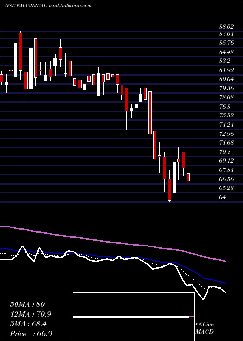Click the highest red candle reaching 88.02
Image resolution: width=243 pixels, height=341 pixels.
coord(20,52)
